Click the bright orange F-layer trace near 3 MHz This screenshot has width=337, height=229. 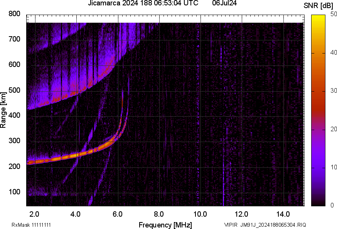point(56,159)
